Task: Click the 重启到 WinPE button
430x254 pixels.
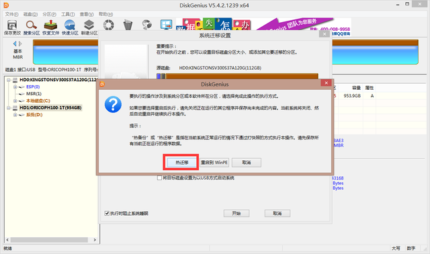Action: (214, 162)
